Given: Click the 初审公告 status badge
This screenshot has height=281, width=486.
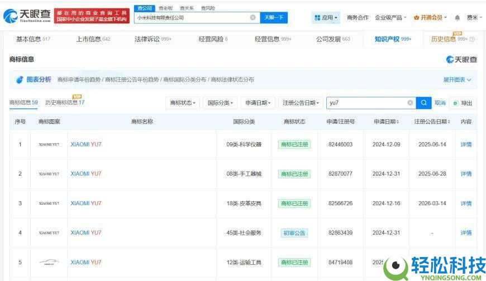Looking at the screenshot, I should 294,232.
